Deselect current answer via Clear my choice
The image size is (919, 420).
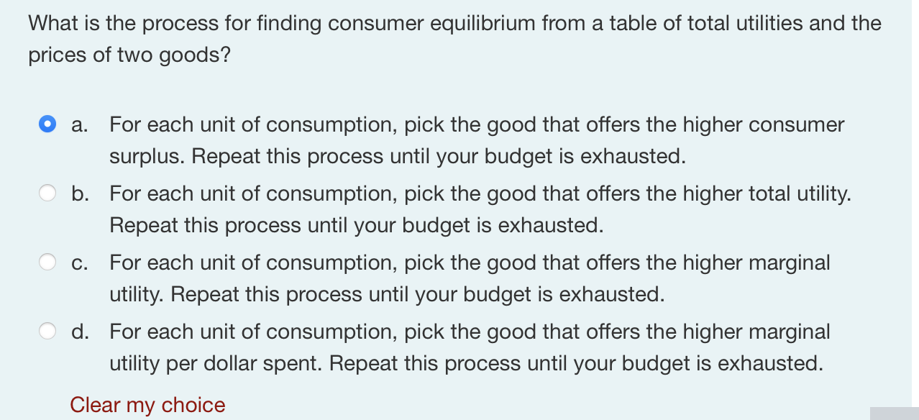click(x=147, y=404)
